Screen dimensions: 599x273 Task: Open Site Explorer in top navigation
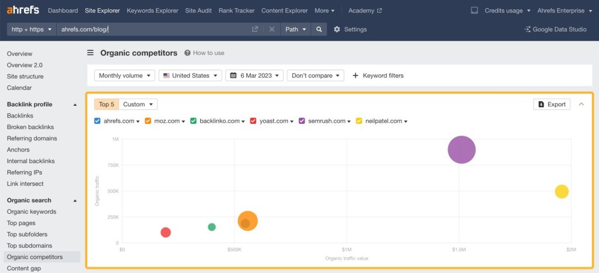click(x=102, y=11)
